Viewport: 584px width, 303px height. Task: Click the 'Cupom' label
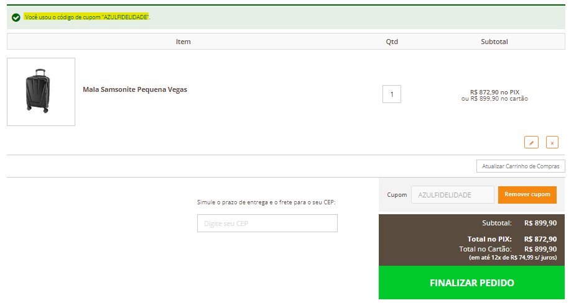tap(397, 195)
